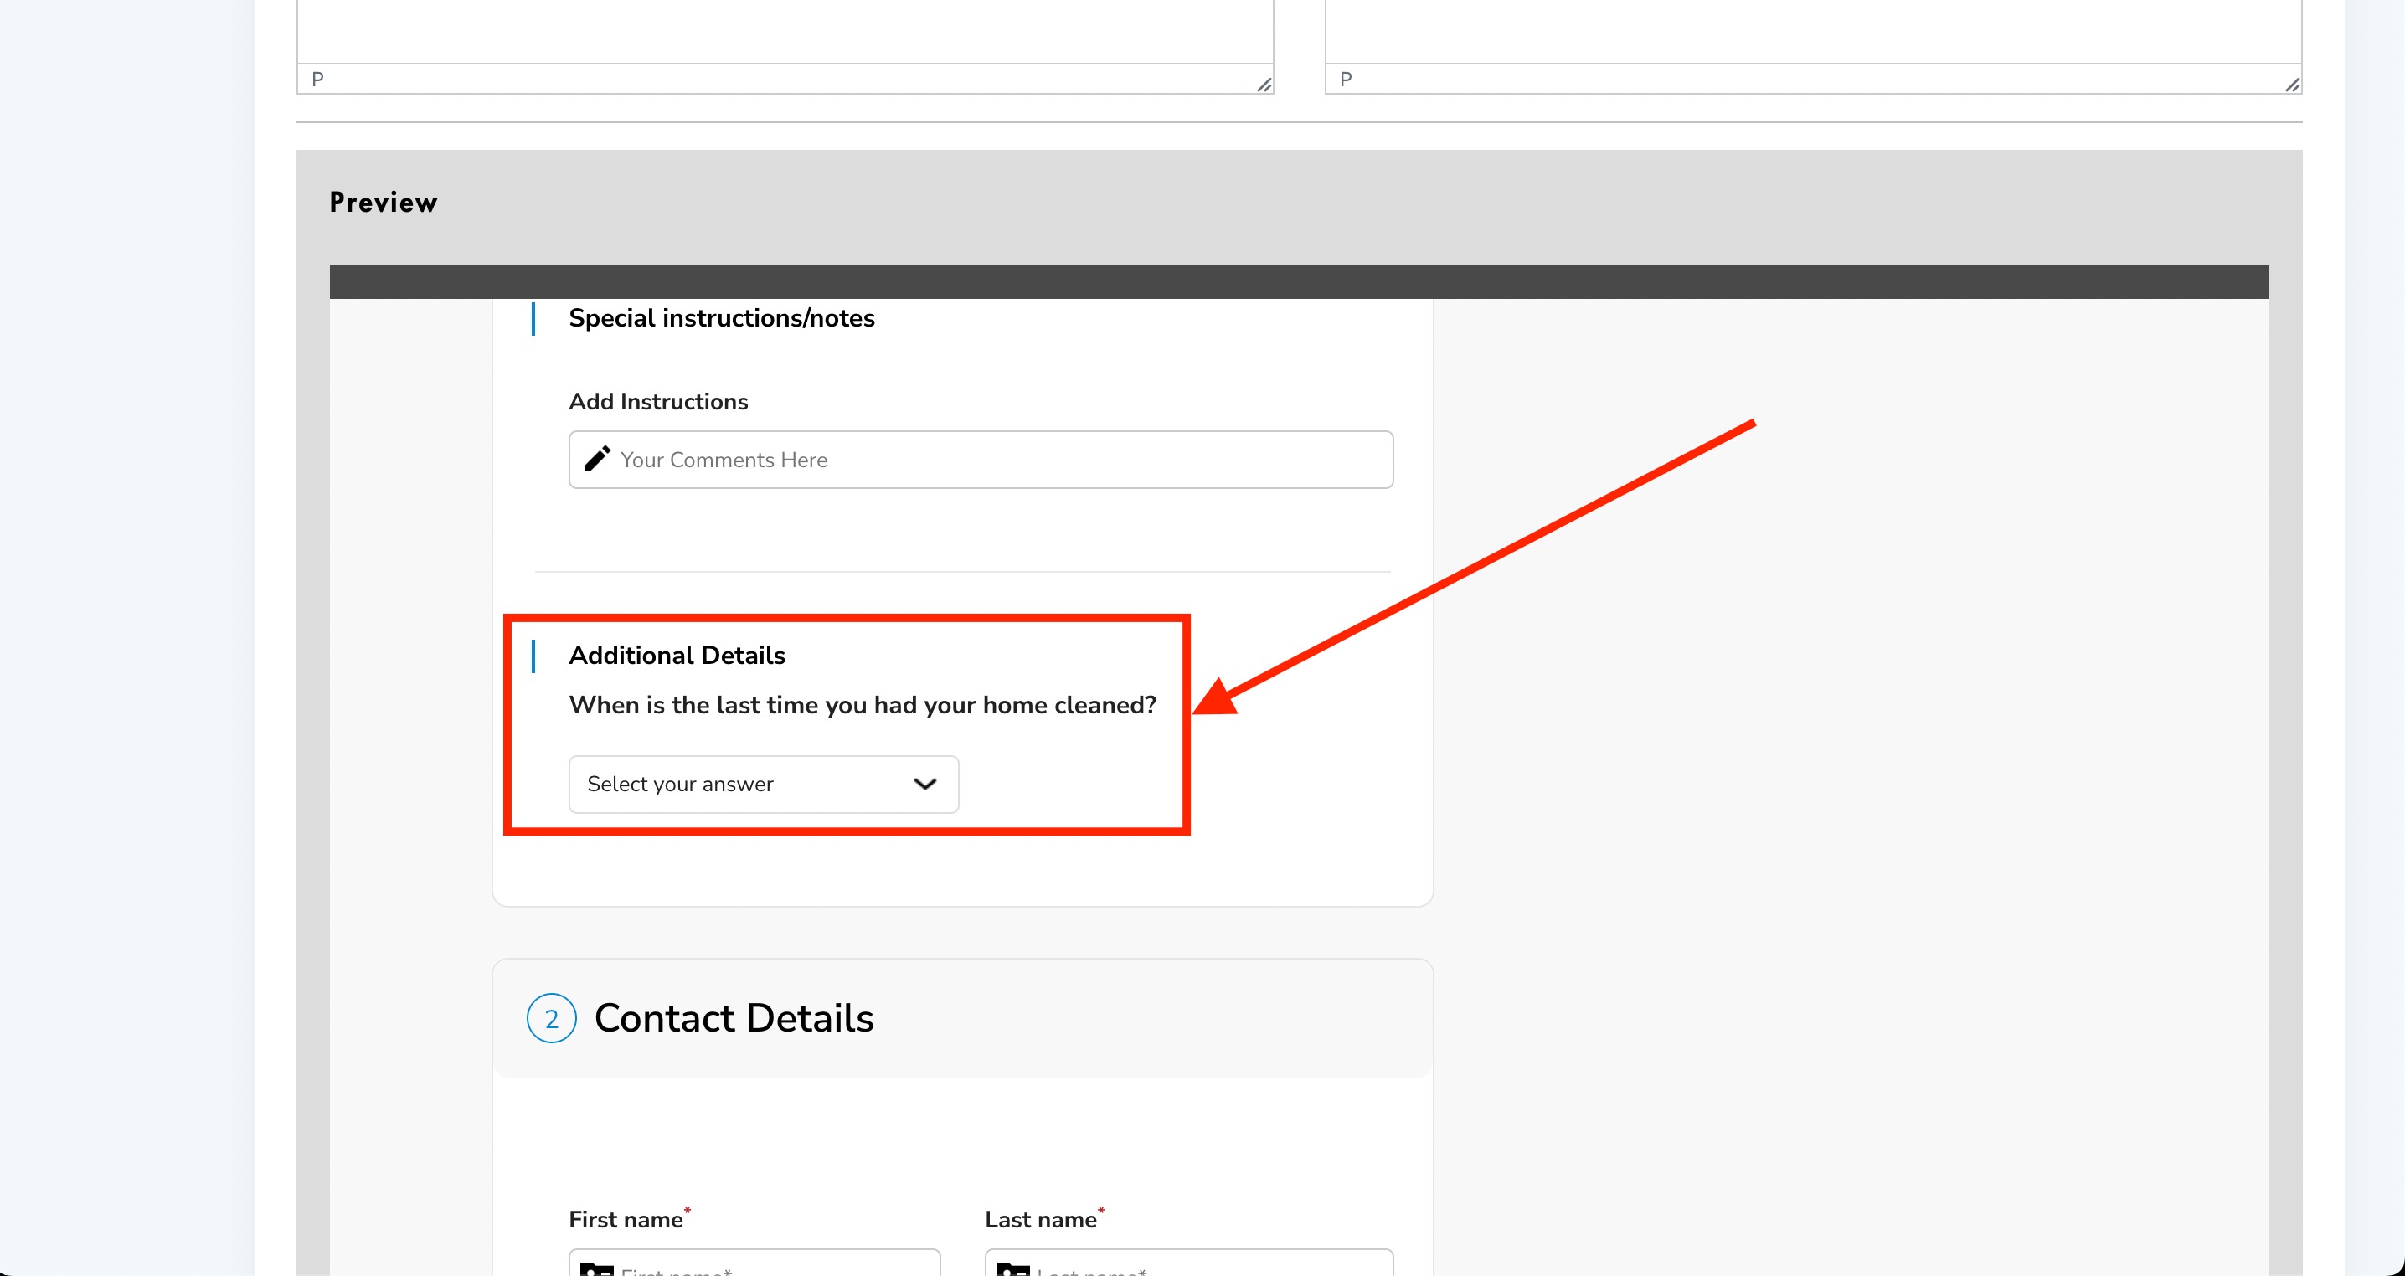Viewport: 2405px width, 1276px height.
Task: Click the right editor's resize handle
Action: tap(2292, 84)
